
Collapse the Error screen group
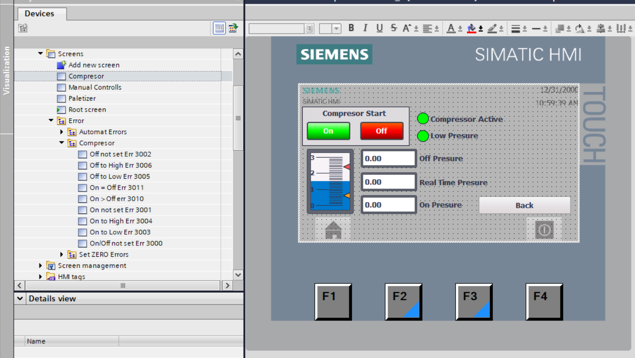coord(51,121)
